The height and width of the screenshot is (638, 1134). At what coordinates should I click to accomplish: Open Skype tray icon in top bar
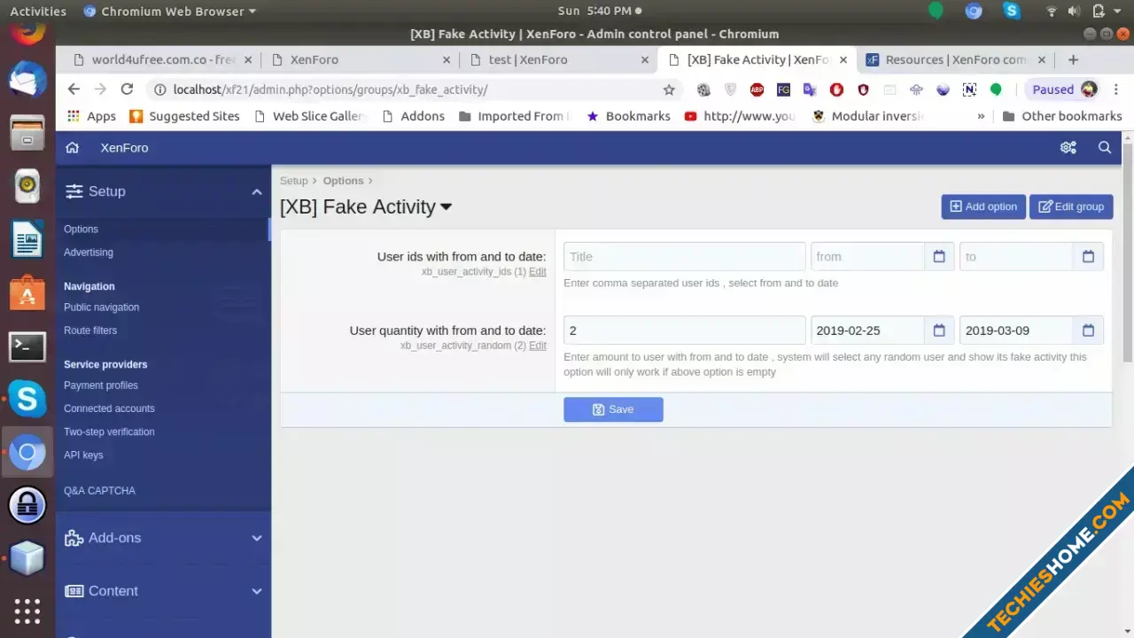[x=1012, y=12]
